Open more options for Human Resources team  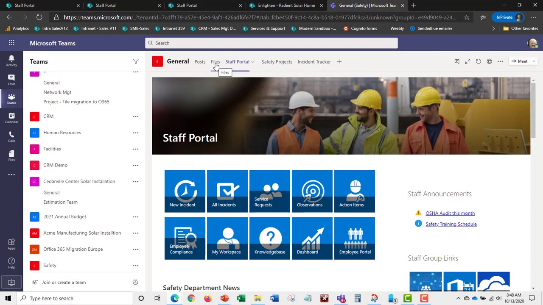click(x=136, y=133)
